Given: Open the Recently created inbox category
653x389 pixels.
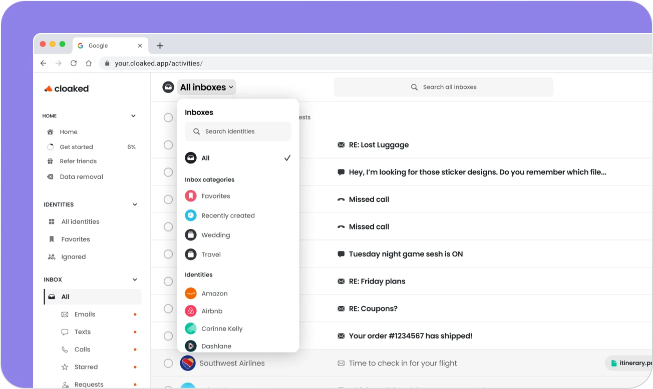Looking at the screenshot, I should [x=228, y=215].
